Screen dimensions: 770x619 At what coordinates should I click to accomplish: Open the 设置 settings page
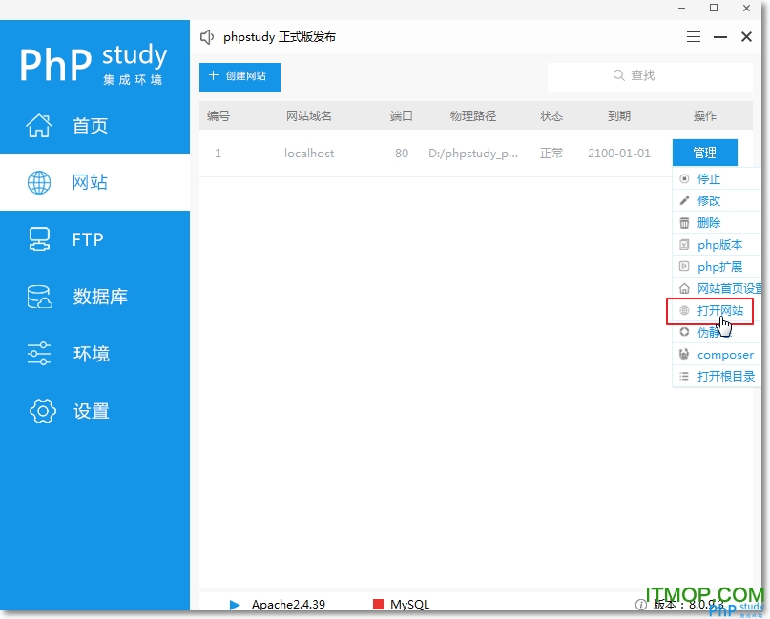tap(94, 411)
